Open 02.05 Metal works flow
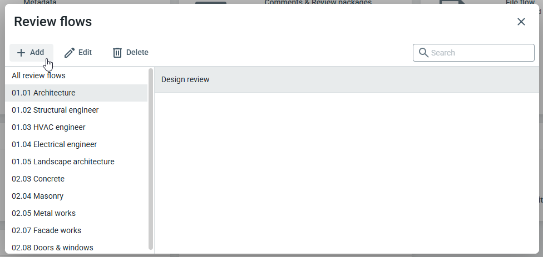This screenshot has height=257, width=543. pos(43,213)
